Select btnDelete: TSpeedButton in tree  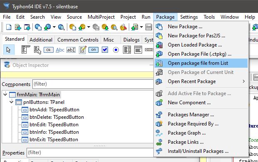pyautogui.click(x=57, y=117)
